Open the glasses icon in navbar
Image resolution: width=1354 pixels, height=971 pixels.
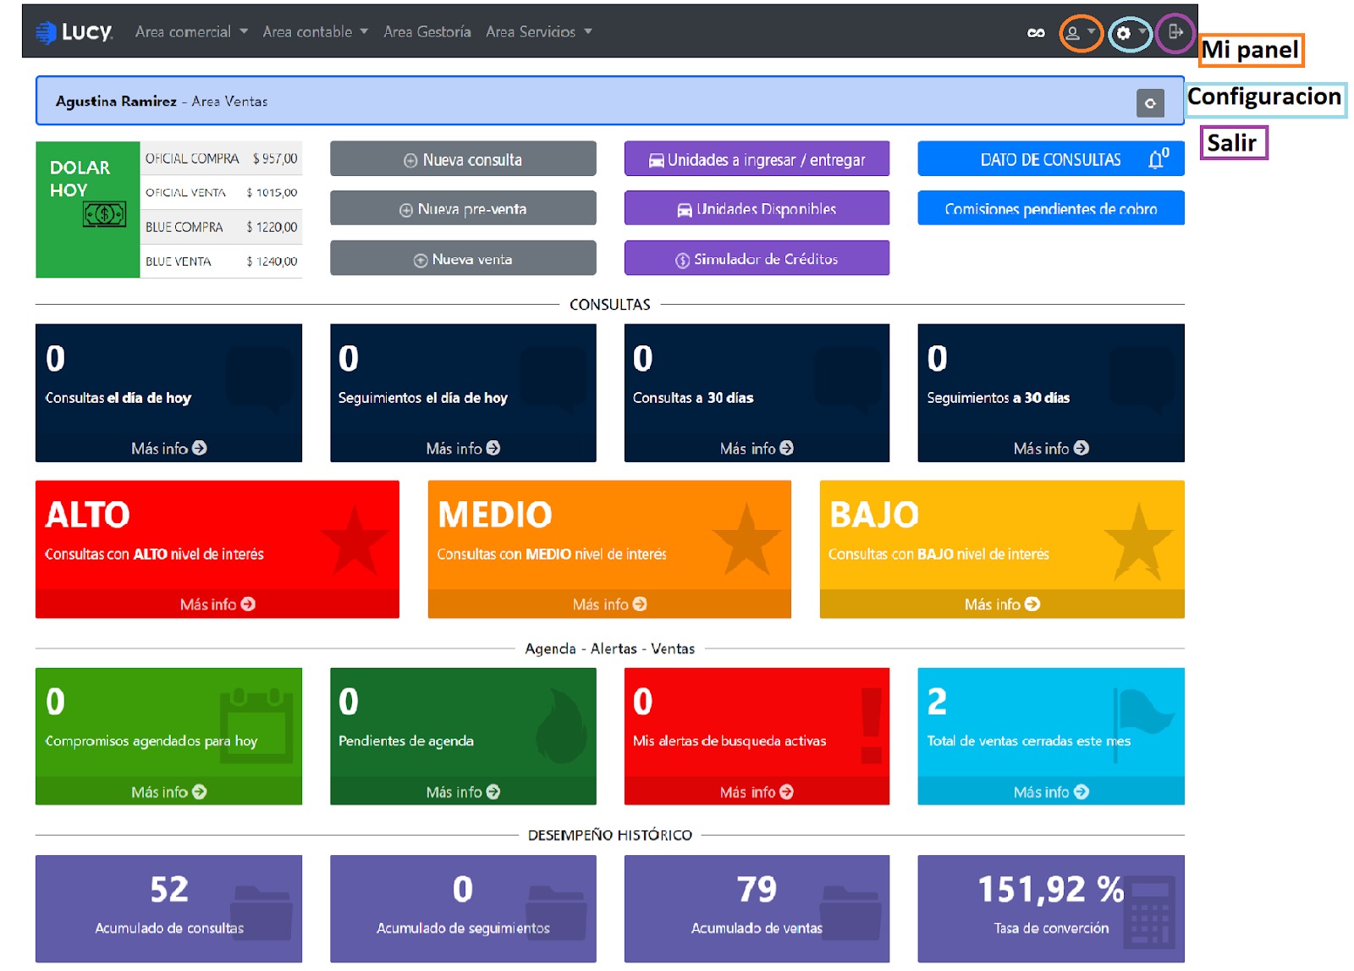(x=1036, y=33)
